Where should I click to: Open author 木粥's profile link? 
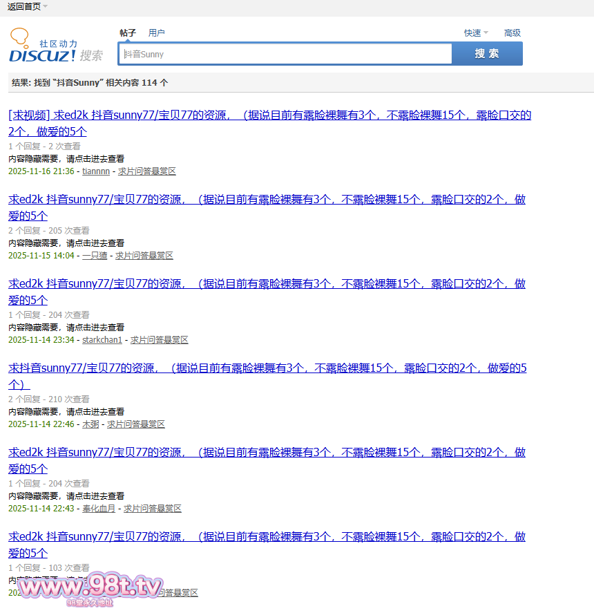(90, 424)
